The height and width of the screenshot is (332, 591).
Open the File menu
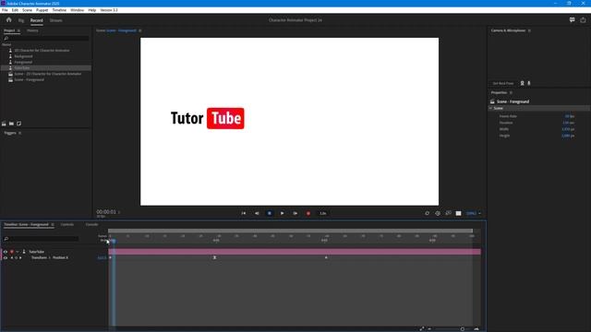[5, 10]
